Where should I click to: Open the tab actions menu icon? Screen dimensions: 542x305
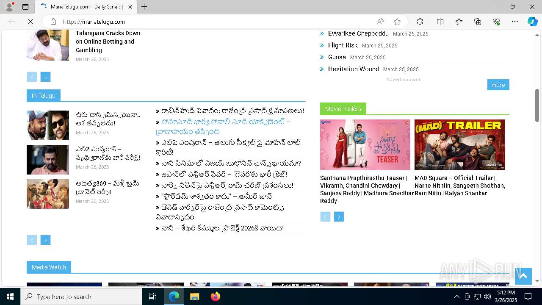25,7
